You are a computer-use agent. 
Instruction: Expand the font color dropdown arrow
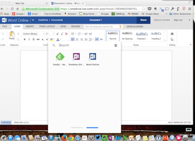coord(60,39)
